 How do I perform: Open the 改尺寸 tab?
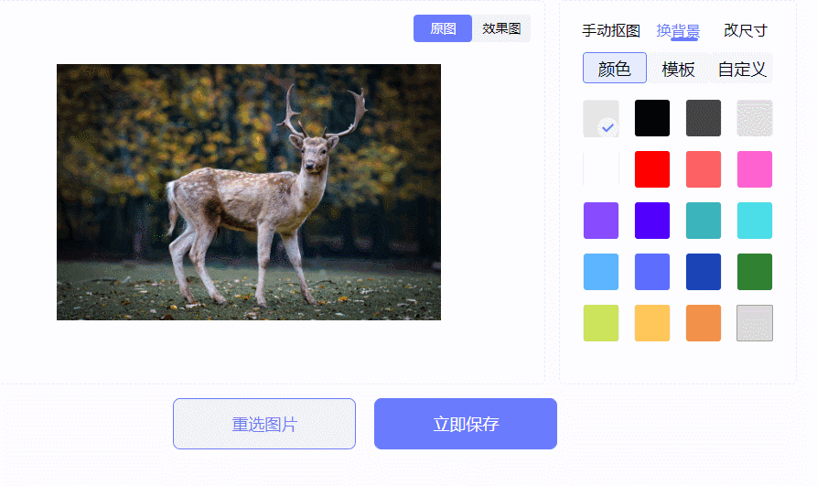(x=746, y=31)
